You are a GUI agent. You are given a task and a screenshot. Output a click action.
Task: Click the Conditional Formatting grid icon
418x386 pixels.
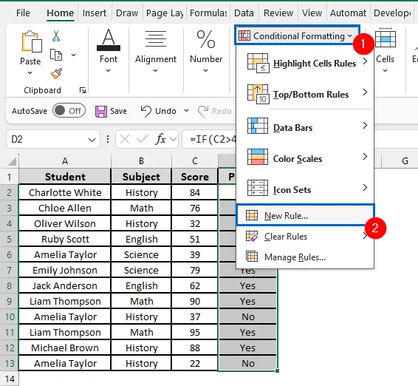click(244, 35)
